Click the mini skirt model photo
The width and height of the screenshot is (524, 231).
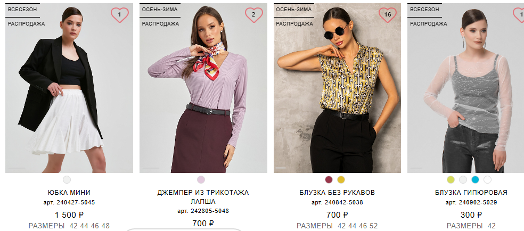[69, 88]
